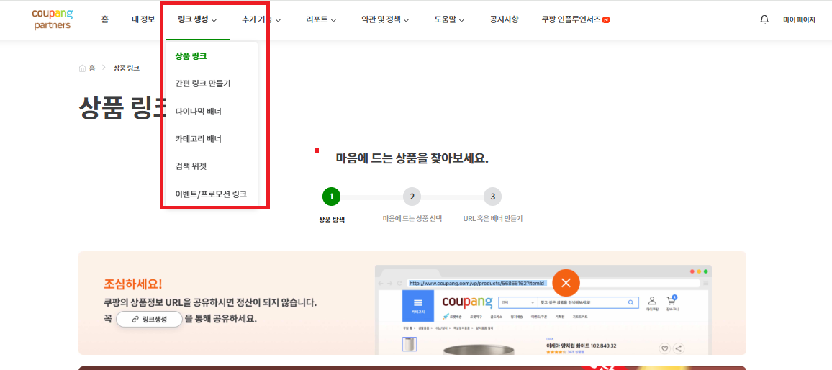Click the share icon in product illustration
The width and height of the screenshot is (832, 370).
[679, 349]
